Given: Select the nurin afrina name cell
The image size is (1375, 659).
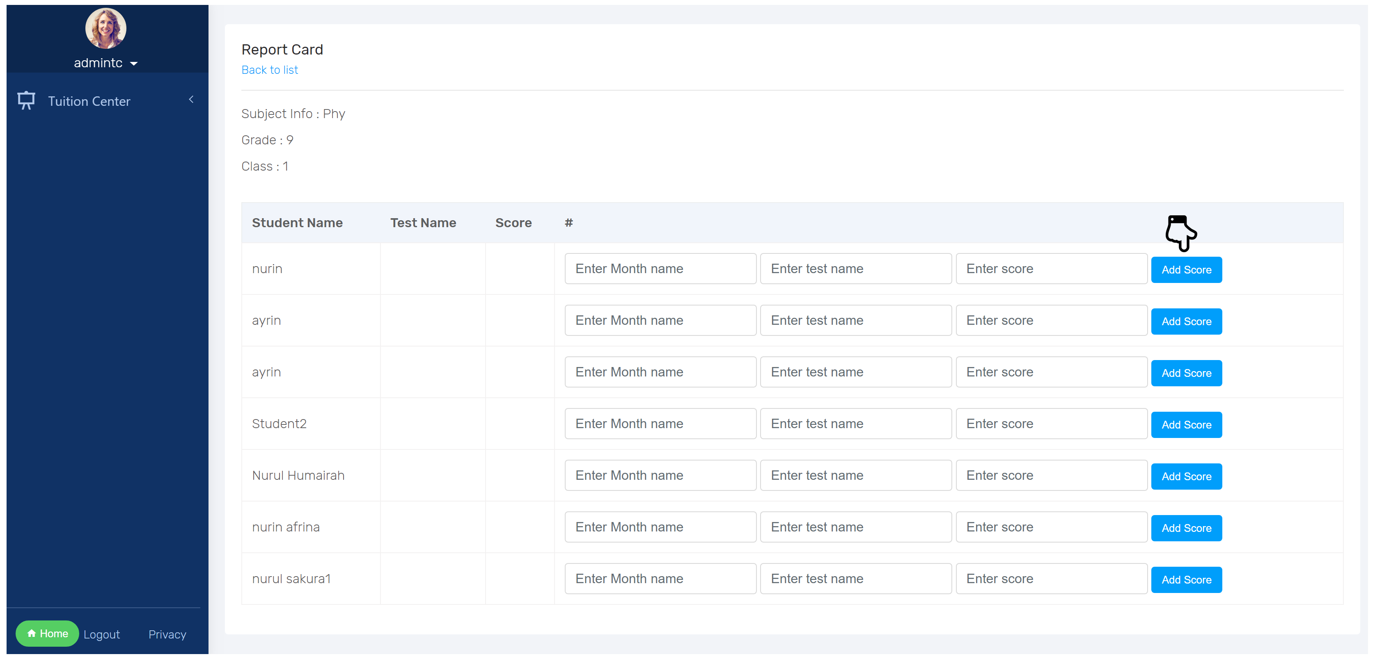Looking at the screenshot, I should coord(311,527).
